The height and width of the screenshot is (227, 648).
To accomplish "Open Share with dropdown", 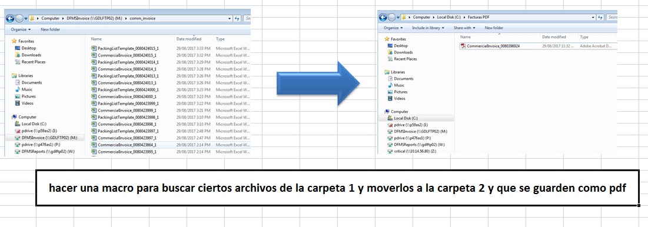I will [464, 28].
